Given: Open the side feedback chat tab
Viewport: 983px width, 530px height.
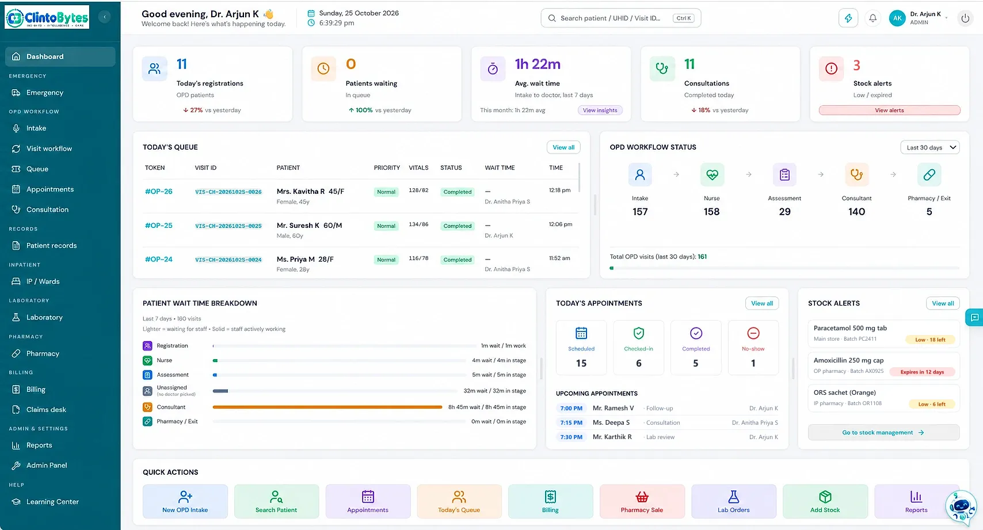Looking at the screenshot, I should (x=974, y=318).
